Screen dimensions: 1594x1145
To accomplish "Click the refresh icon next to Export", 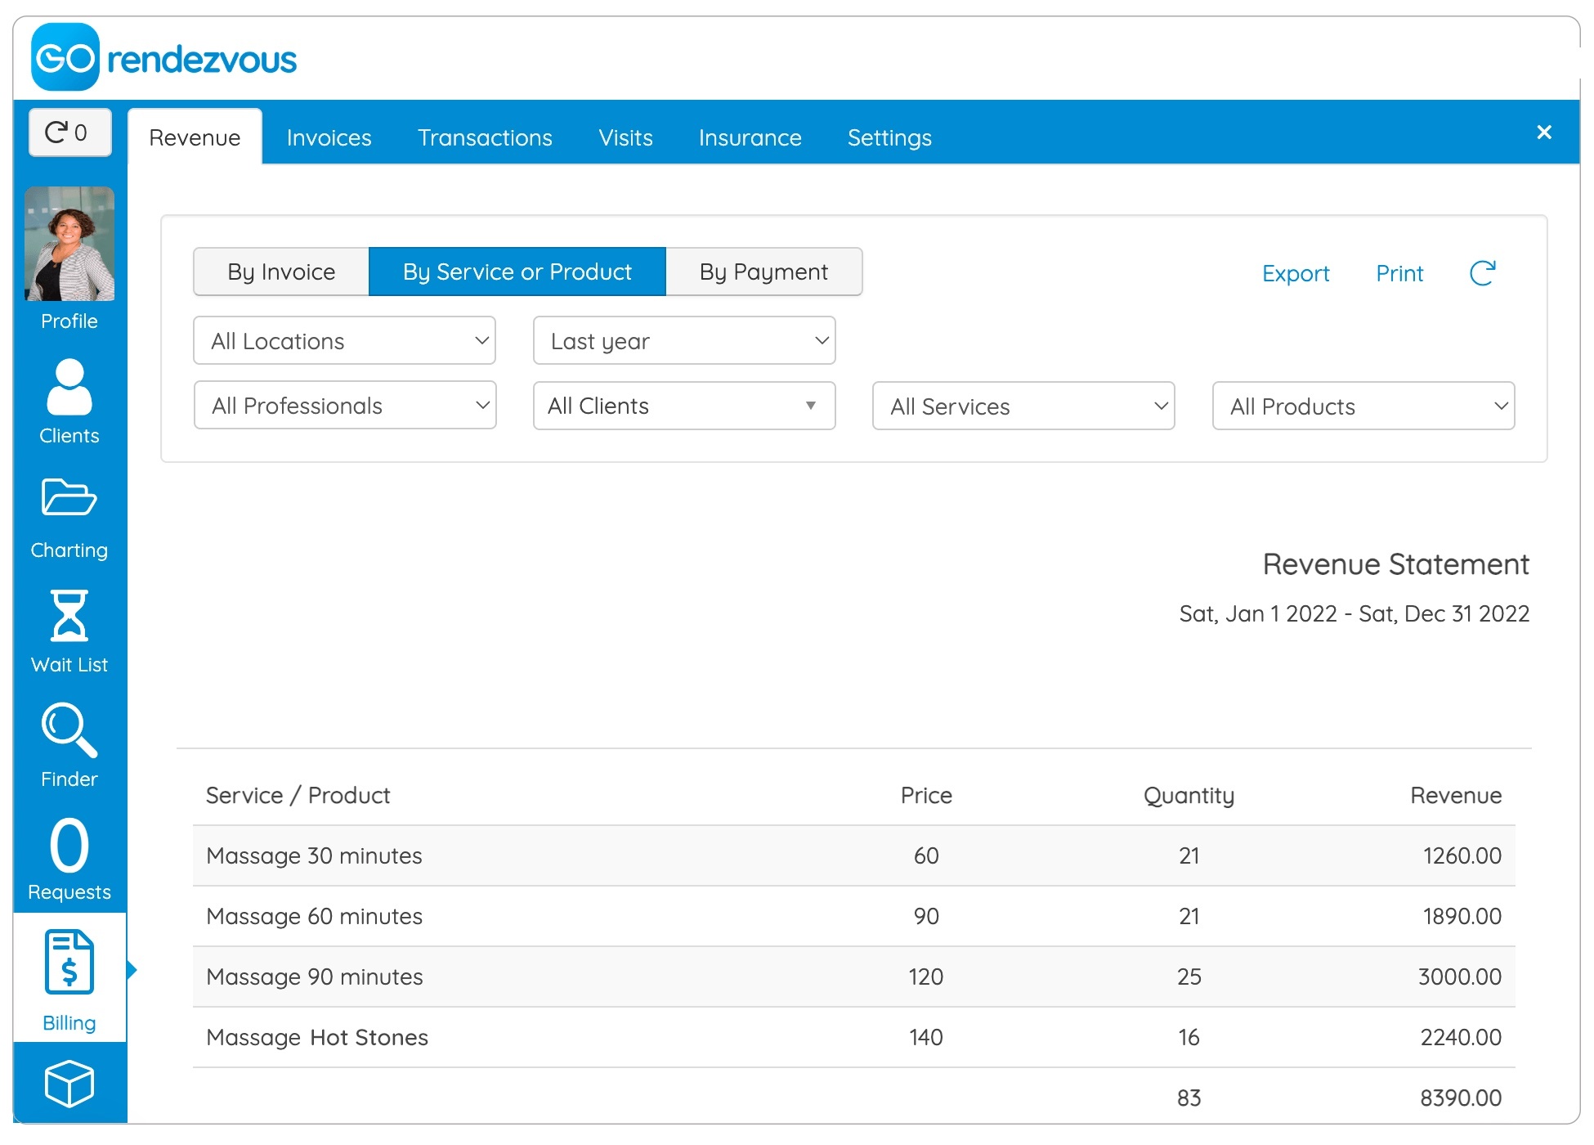I will 1483,271.
